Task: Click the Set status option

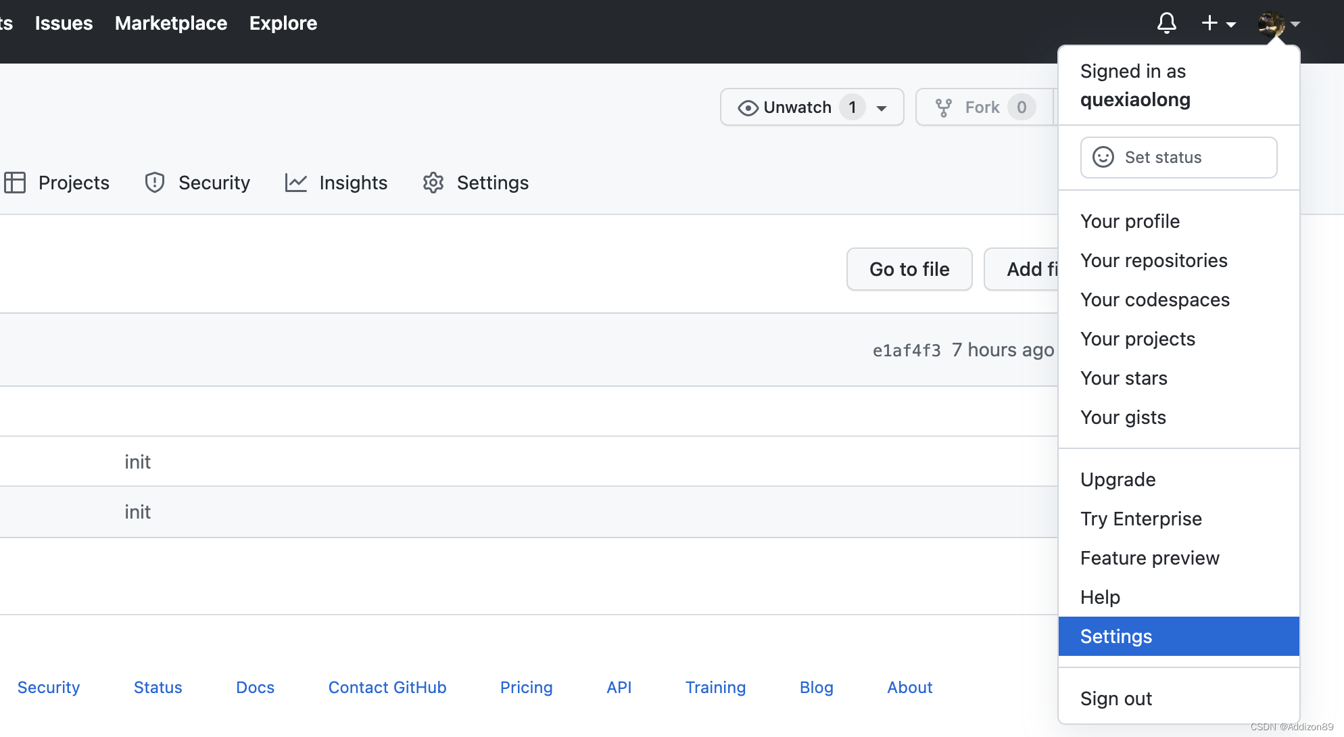Action: [x=1179, y=157]
